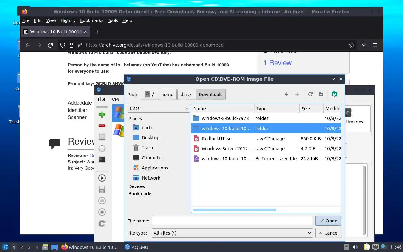This screenshot has height=252, width=403.
Task: Click the Firefox back arrow button
Action: click(x=28, y=45)
